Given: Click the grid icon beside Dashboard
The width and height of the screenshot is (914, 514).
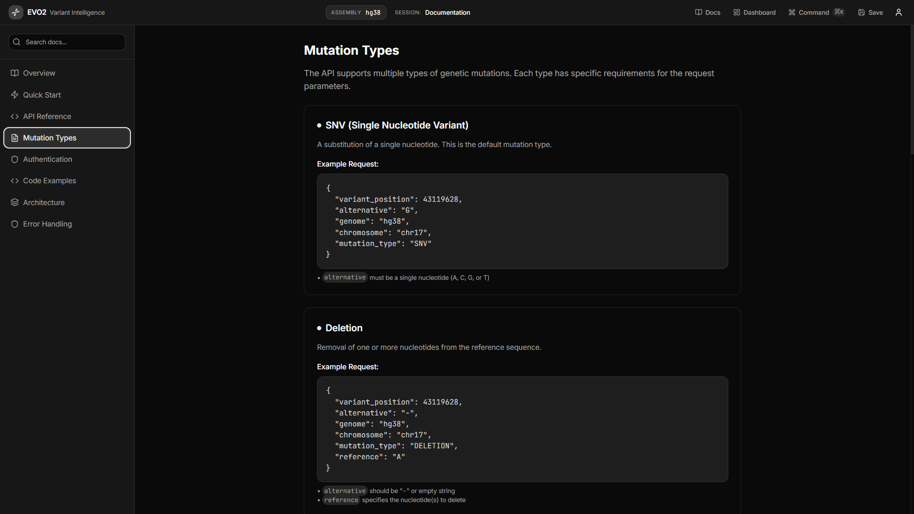Looking at the screenshot, I should coord(736,12).
